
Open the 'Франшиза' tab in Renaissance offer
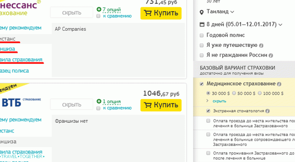[7, 49]
